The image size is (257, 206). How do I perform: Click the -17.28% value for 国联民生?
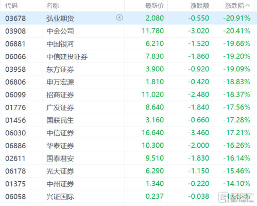pyautogui.click(x=237, y=120)
